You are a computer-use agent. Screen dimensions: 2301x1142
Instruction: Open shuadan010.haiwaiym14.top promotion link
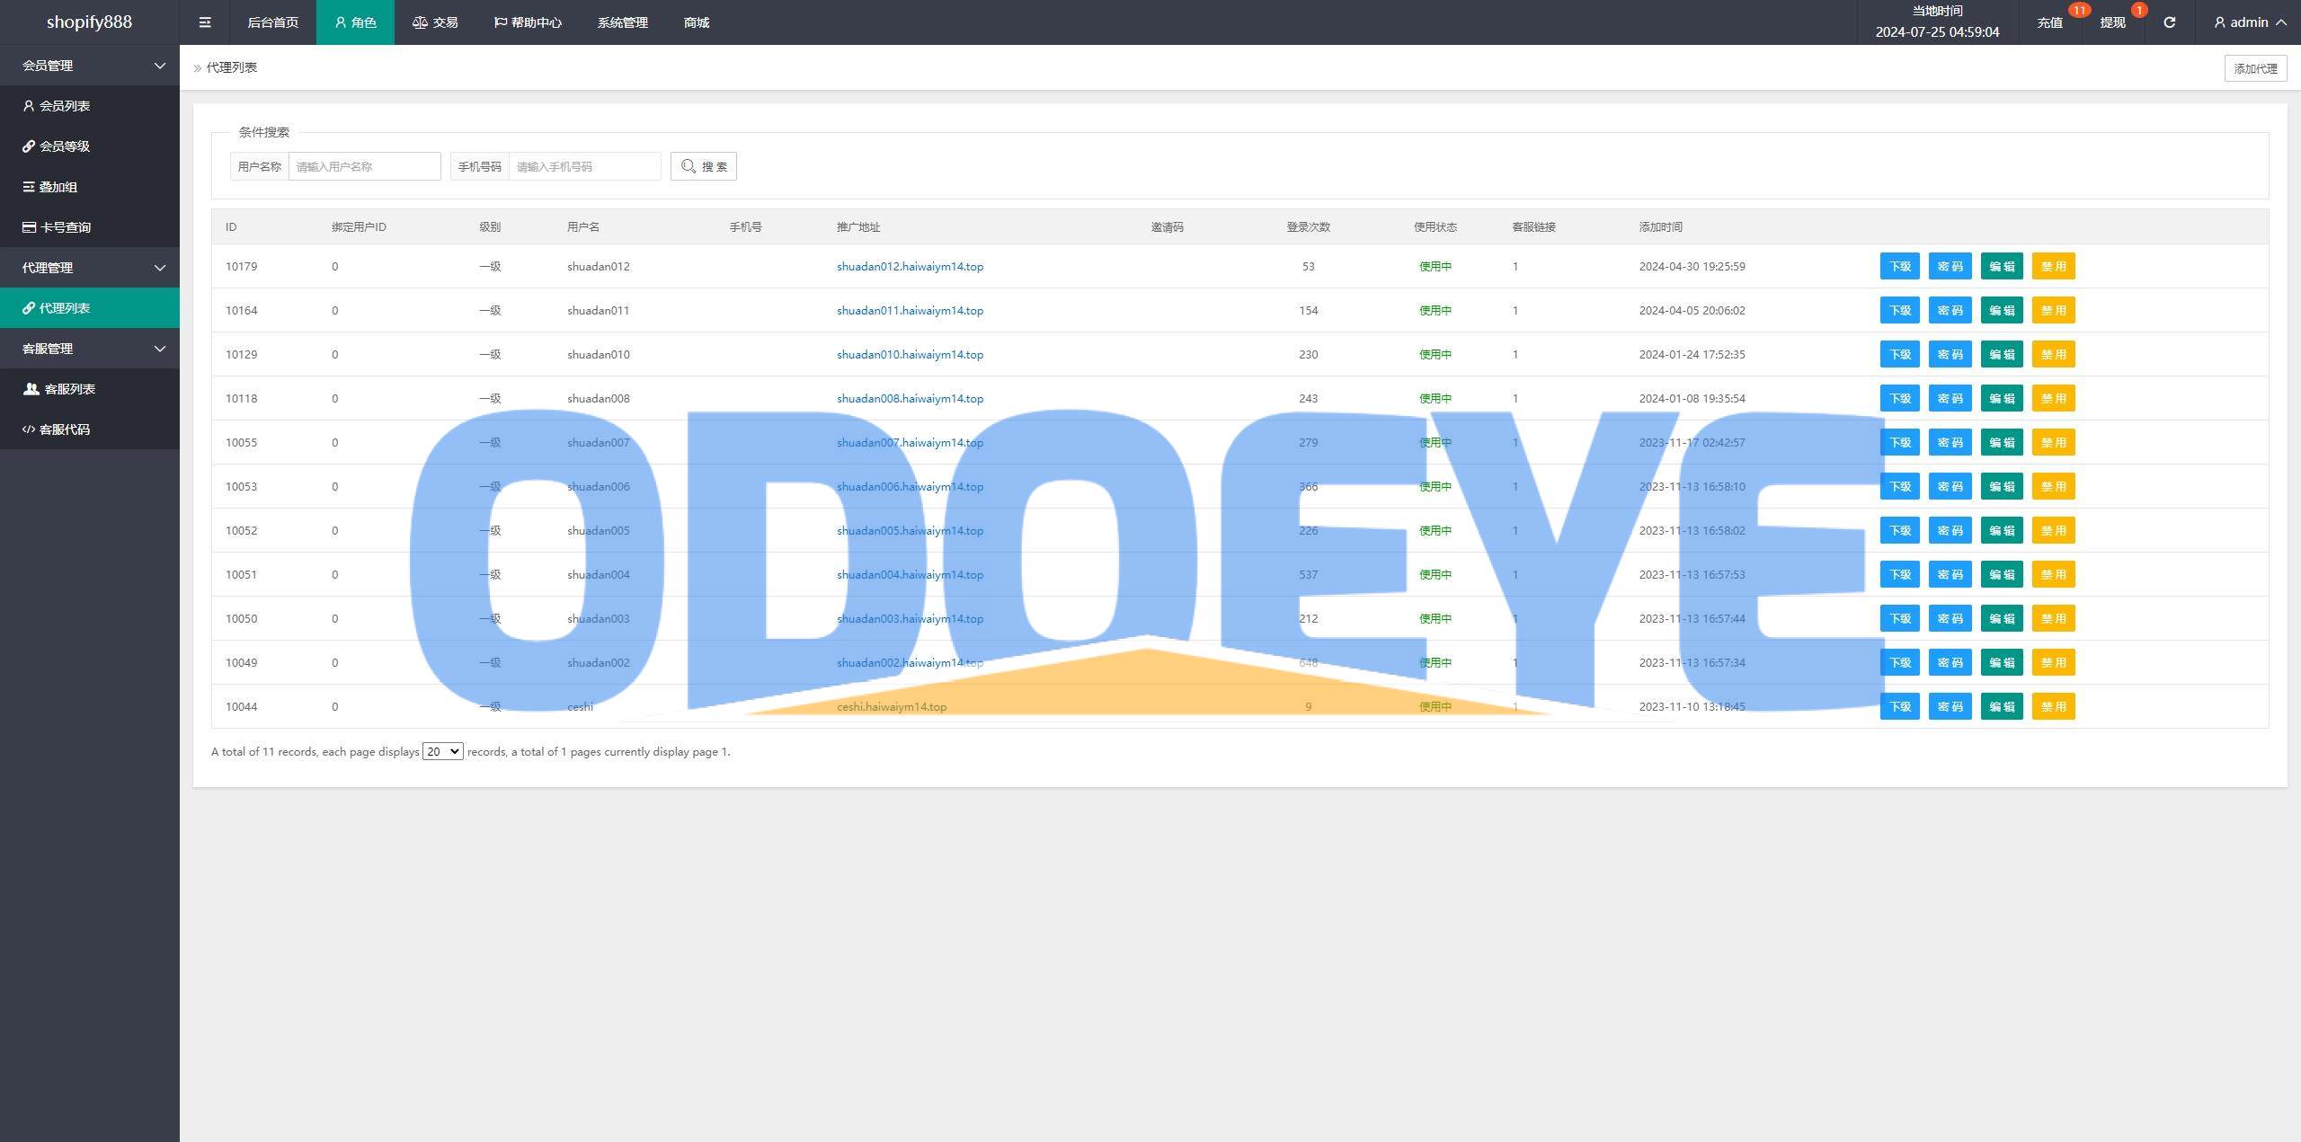(910, 354)
